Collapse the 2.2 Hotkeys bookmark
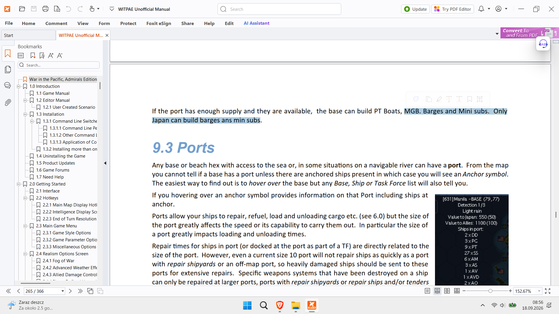This screenshot has height=314, width=559. pos(25,198)
